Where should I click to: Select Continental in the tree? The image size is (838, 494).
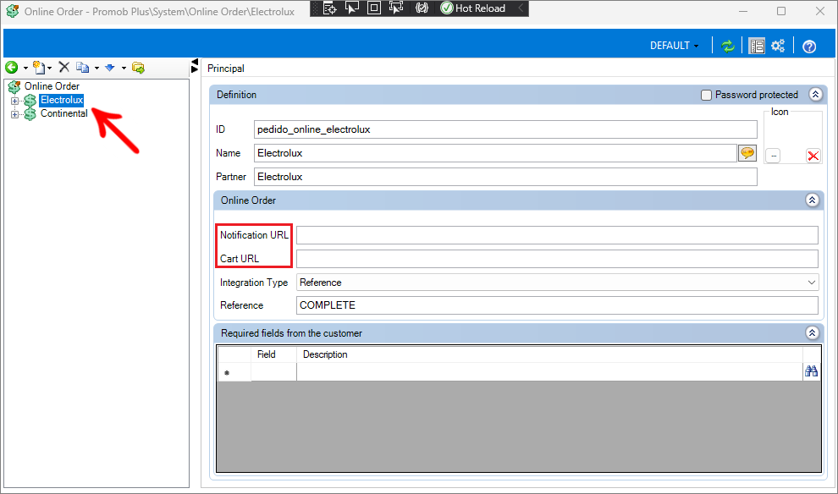[x=64, y=113]
